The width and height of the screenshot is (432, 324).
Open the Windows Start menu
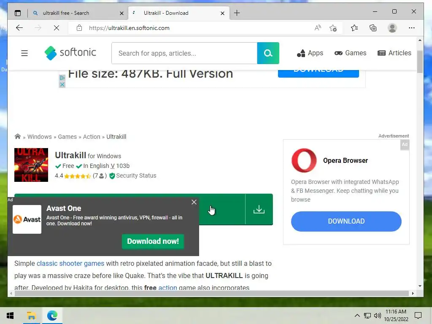click(10, 316)
